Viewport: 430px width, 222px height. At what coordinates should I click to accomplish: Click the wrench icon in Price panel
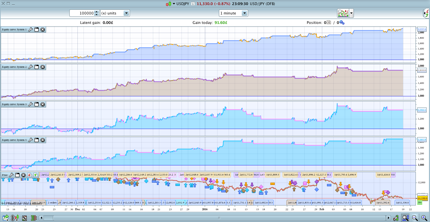click(x=11, y=175)
